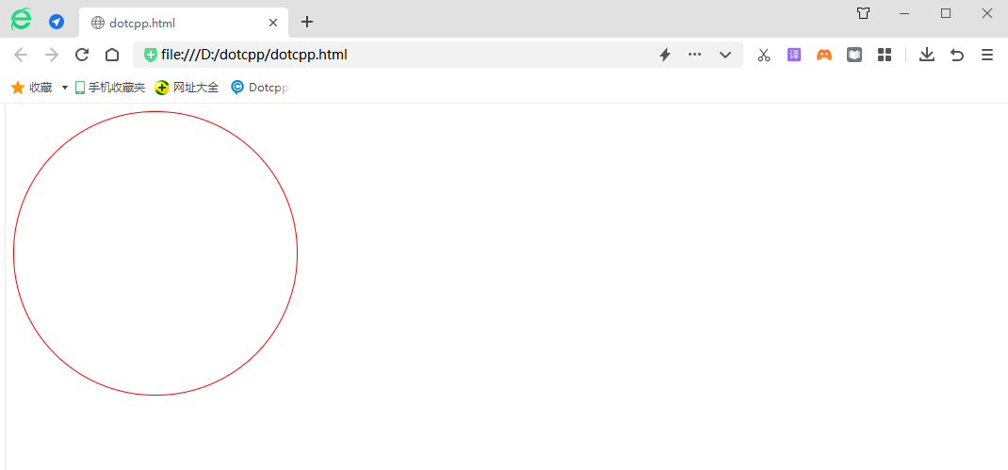Open the downloads manager
Viewport: 1008px width, 470px height.
coord(927,55)
